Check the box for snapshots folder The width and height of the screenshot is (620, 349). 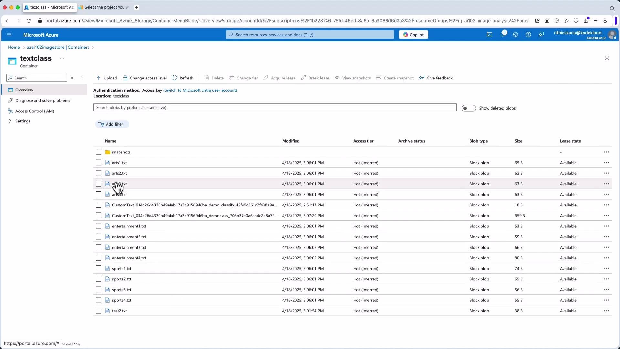98,152
